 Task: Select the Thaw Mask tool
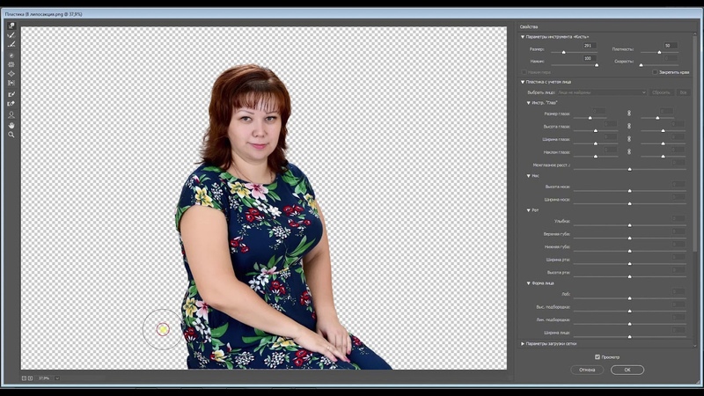[11, 104]
